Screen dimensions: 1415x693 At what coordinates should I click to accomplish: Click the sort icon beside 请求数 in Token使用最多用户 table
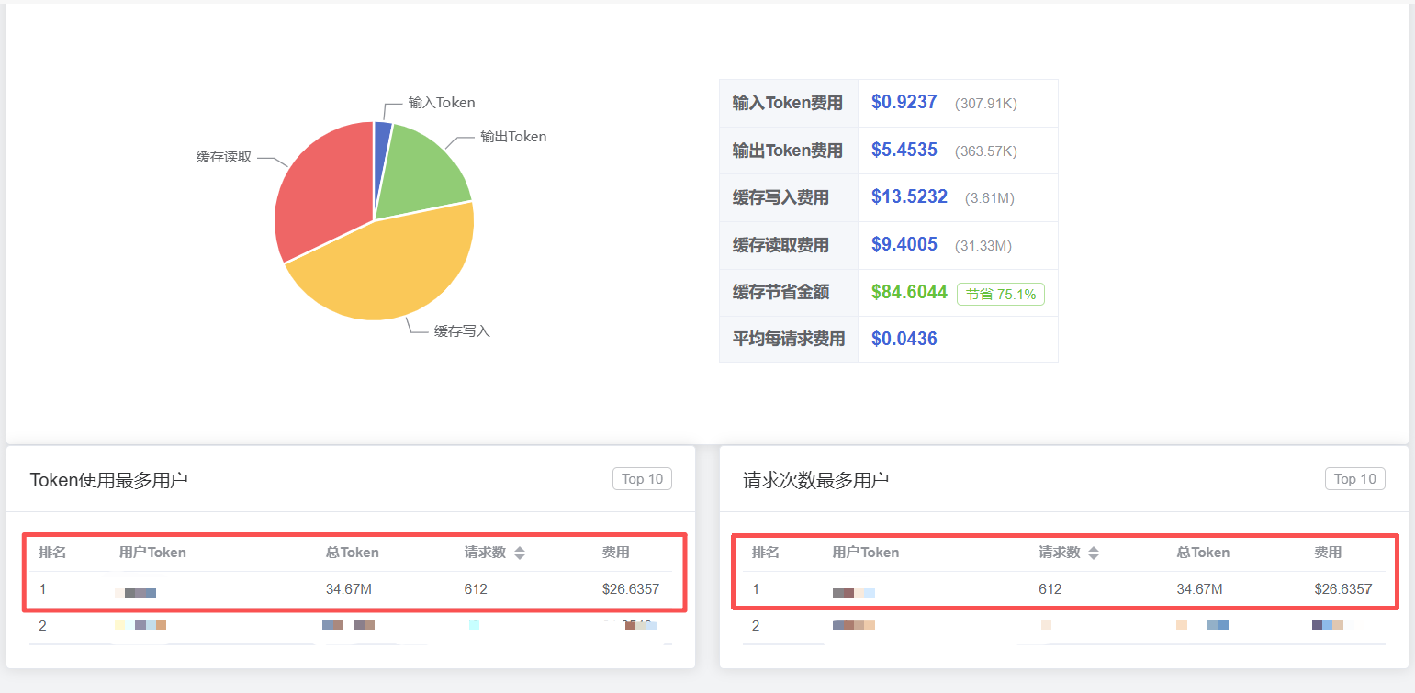point(520,553)
